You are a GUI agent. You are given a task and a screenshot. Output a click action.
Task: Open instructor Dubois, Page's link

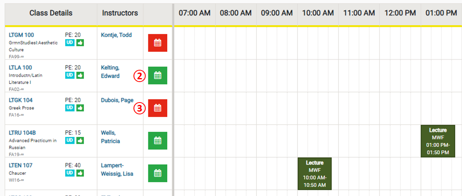point(117,100)
